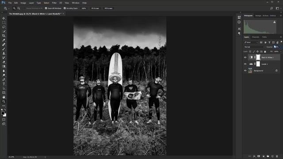Open the Opacity slider dropdown arrow
This screenshot has height=159, width=283.
[281, 47]
